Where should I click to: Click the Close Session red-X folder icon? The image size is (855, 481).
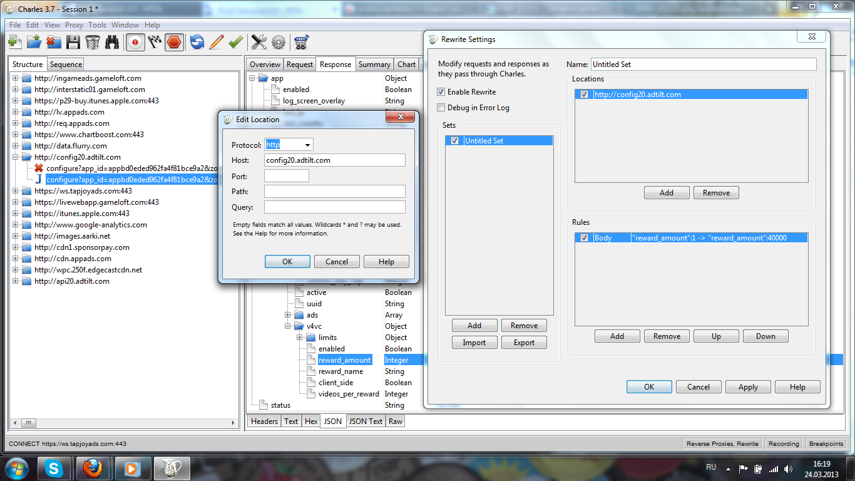(x=54, y=42)
